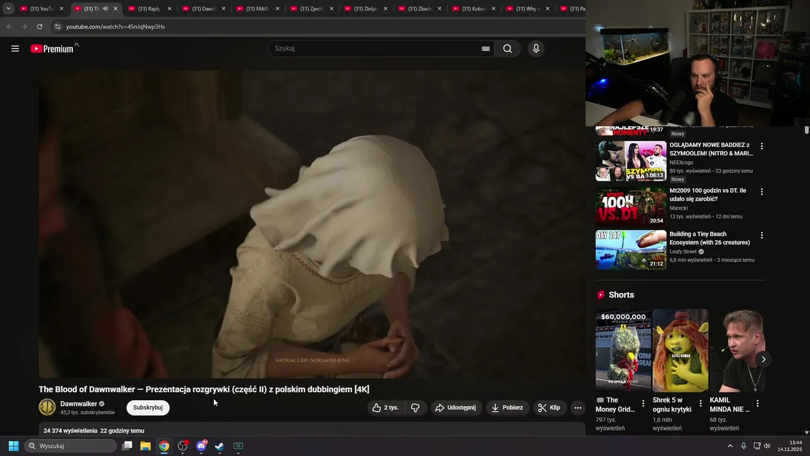Click 'Mt2009 100 godzin vs DT' title
Screen dimensions: 810x456
click(708, 194)
